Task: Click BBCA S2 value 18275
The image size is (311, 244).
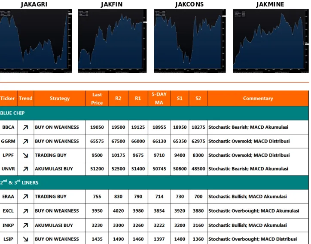Action: pyautogui.click(x=198, y=127)
